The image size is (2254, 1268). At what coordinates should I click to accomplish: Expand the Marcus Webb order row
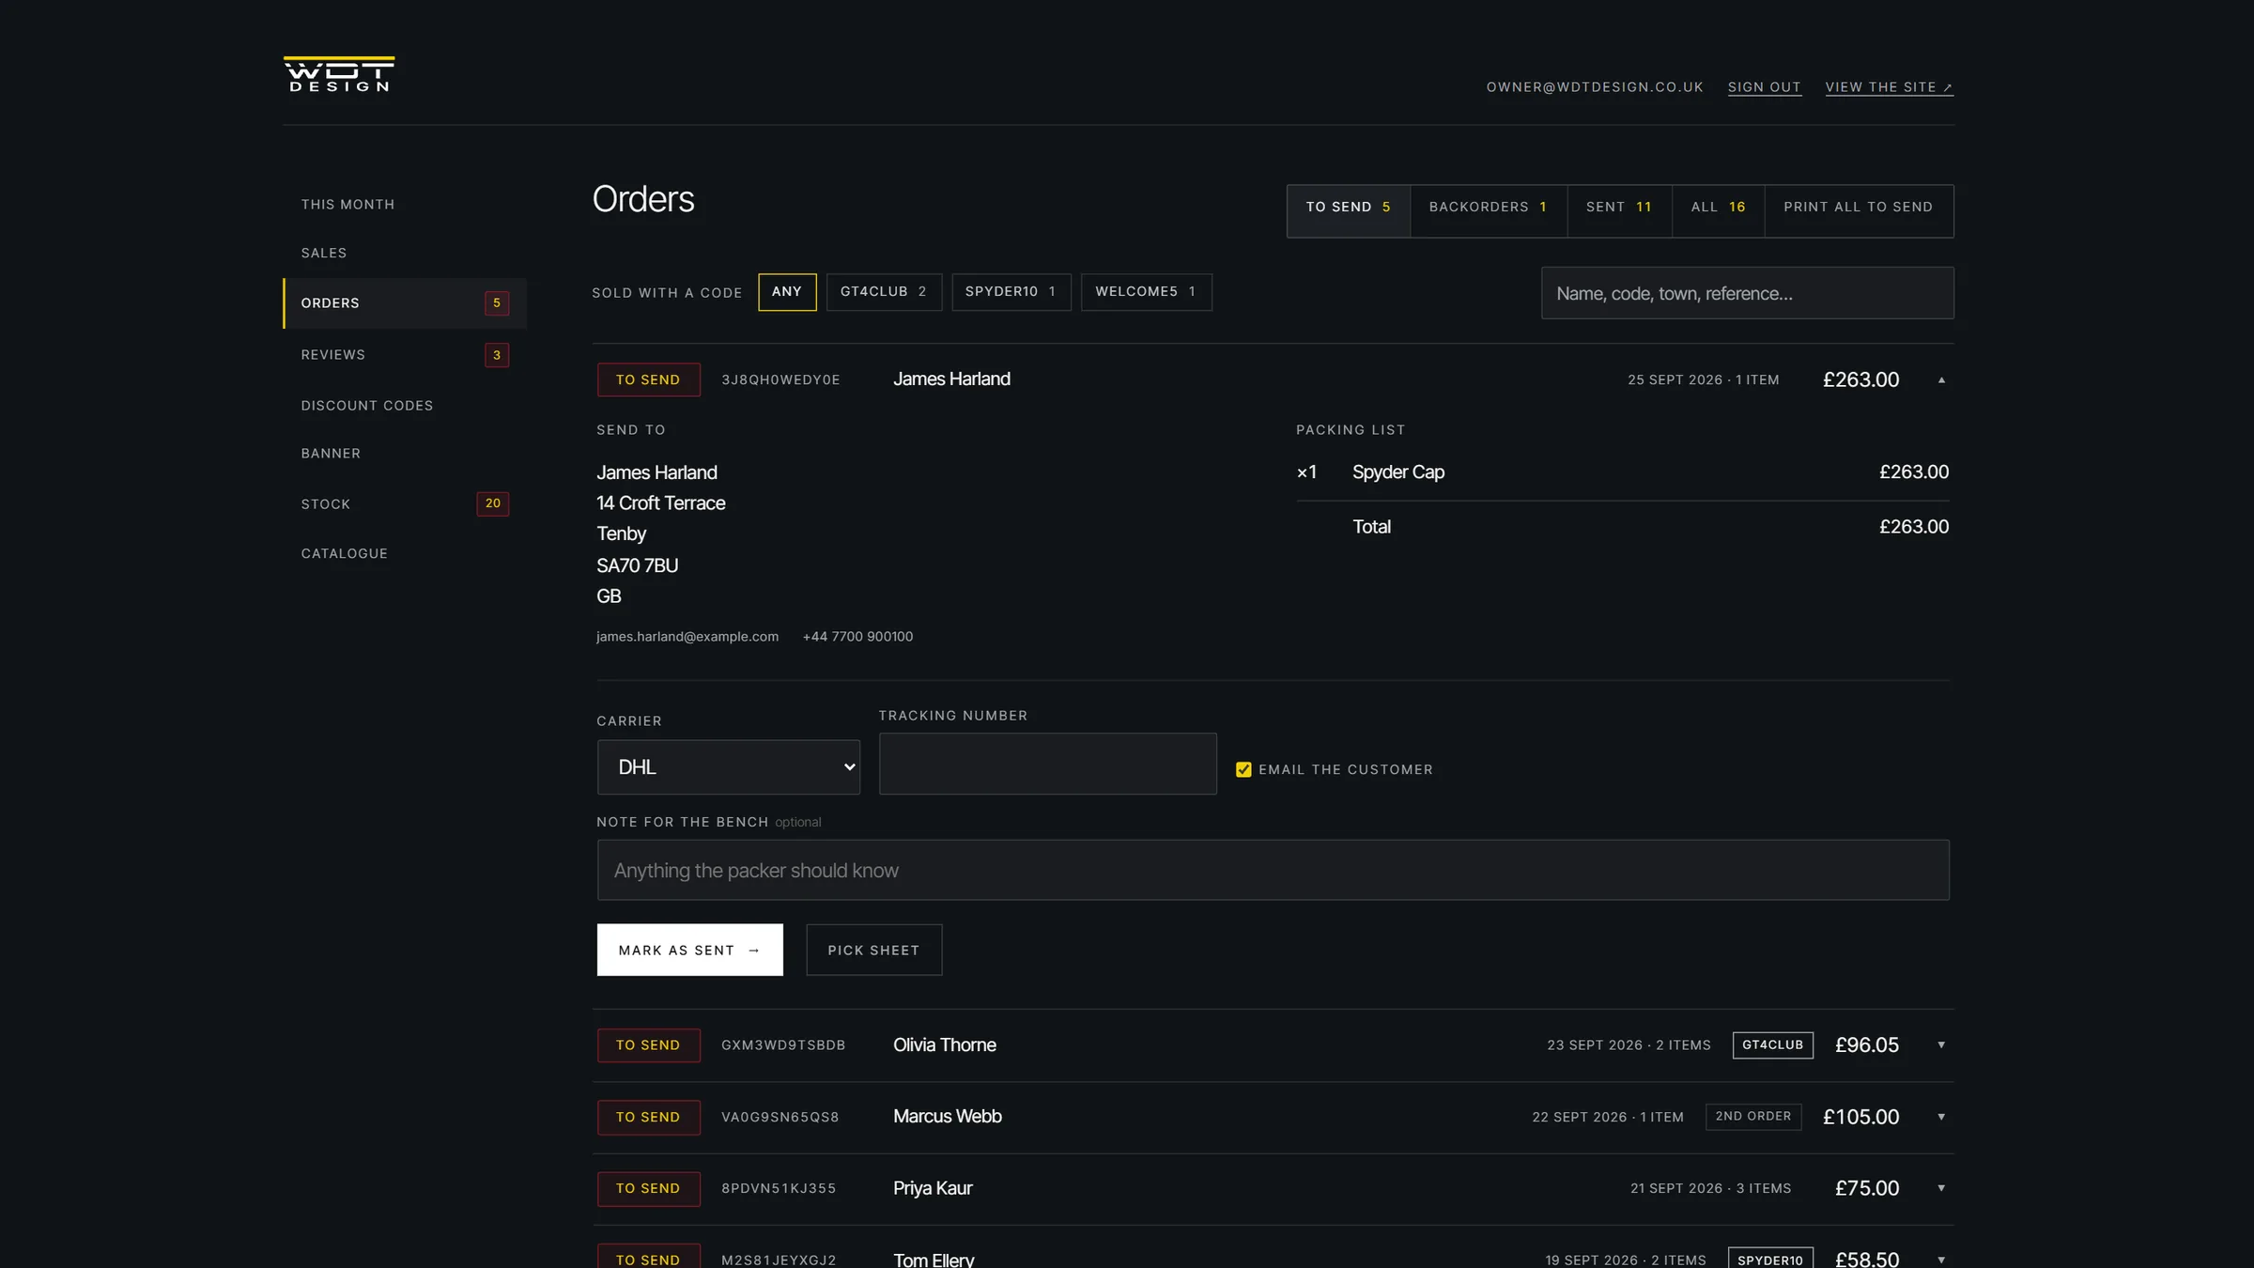(1273, 1117)
